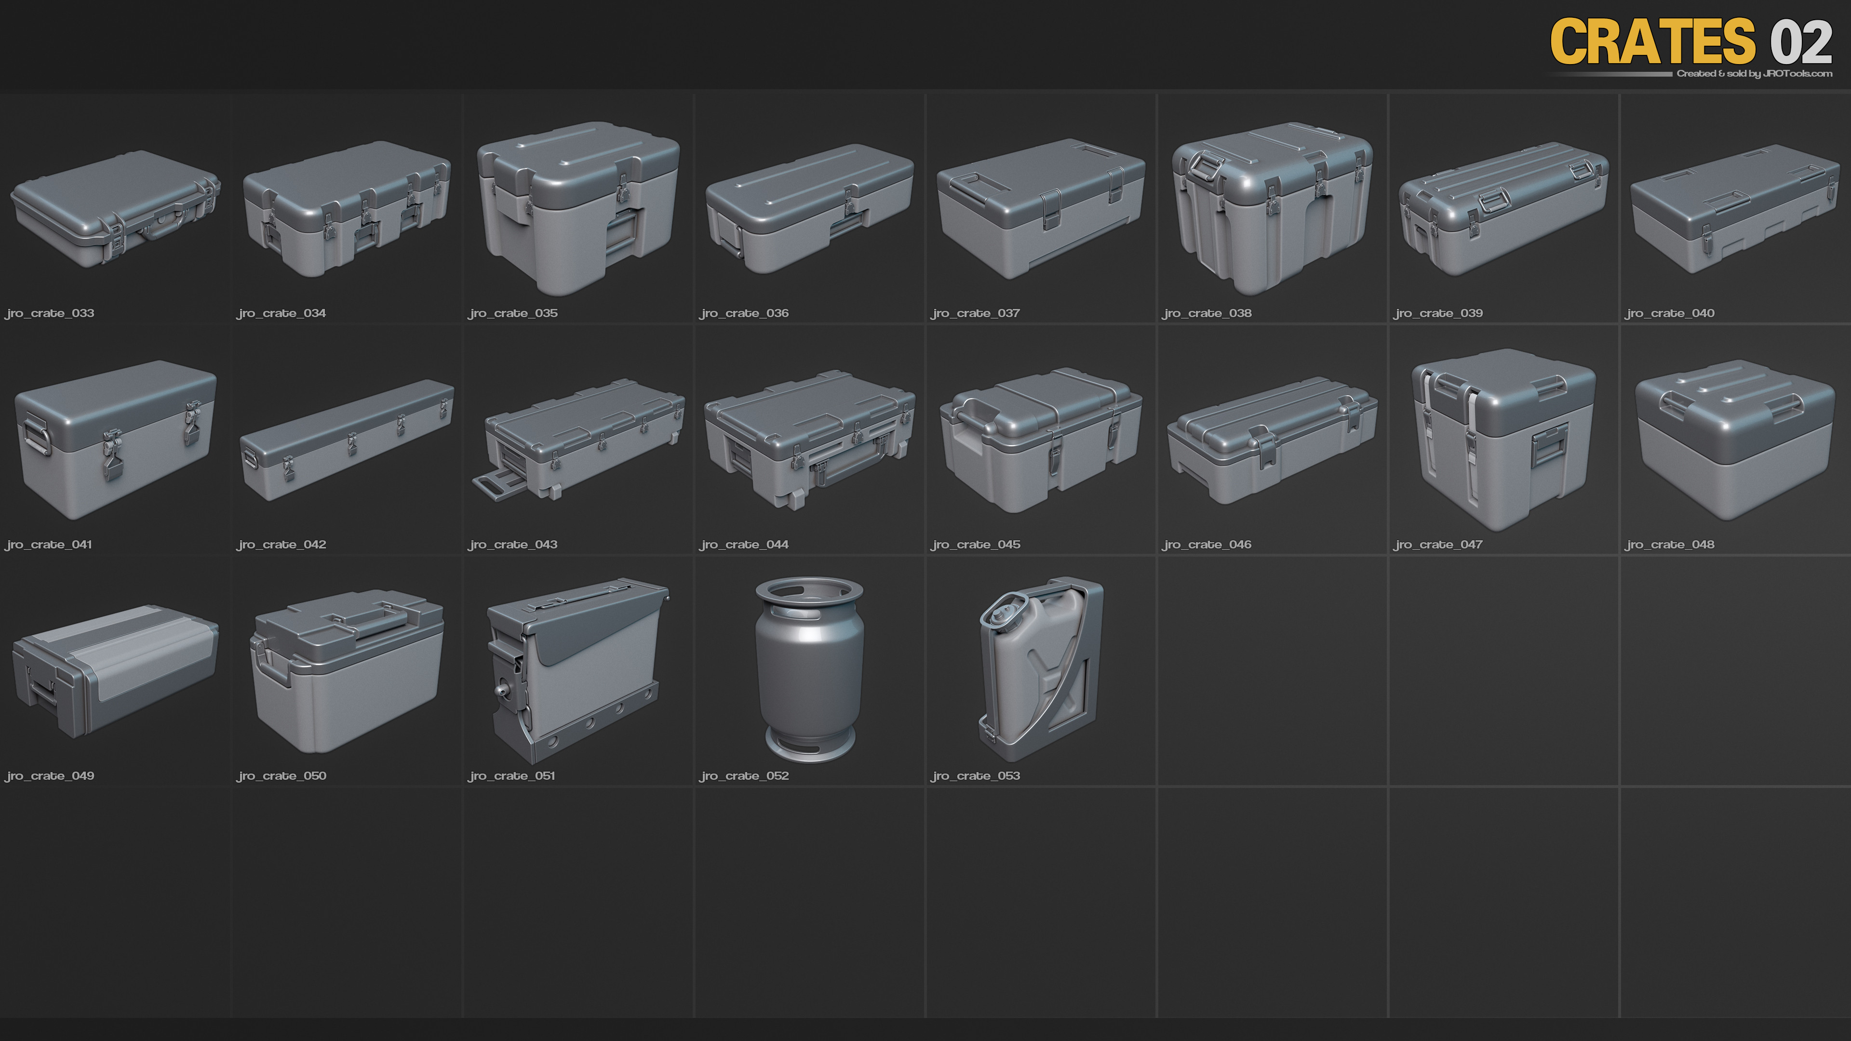
Task: Select the jro_crate_037 flat case
Action: (1041, 208)
